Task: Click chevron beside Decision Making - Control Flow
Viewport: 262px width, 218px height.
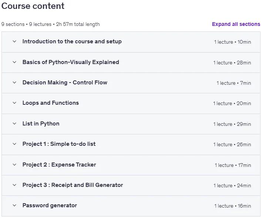Action: tap(14, 83)
